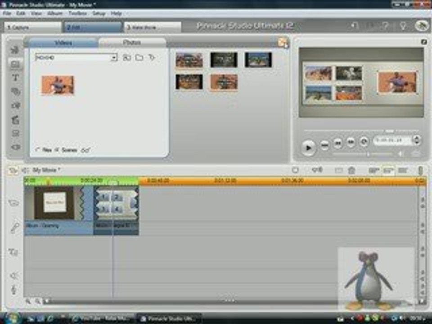Open the File menu
This screenshot has height=324, width=432.
(7, 13)
